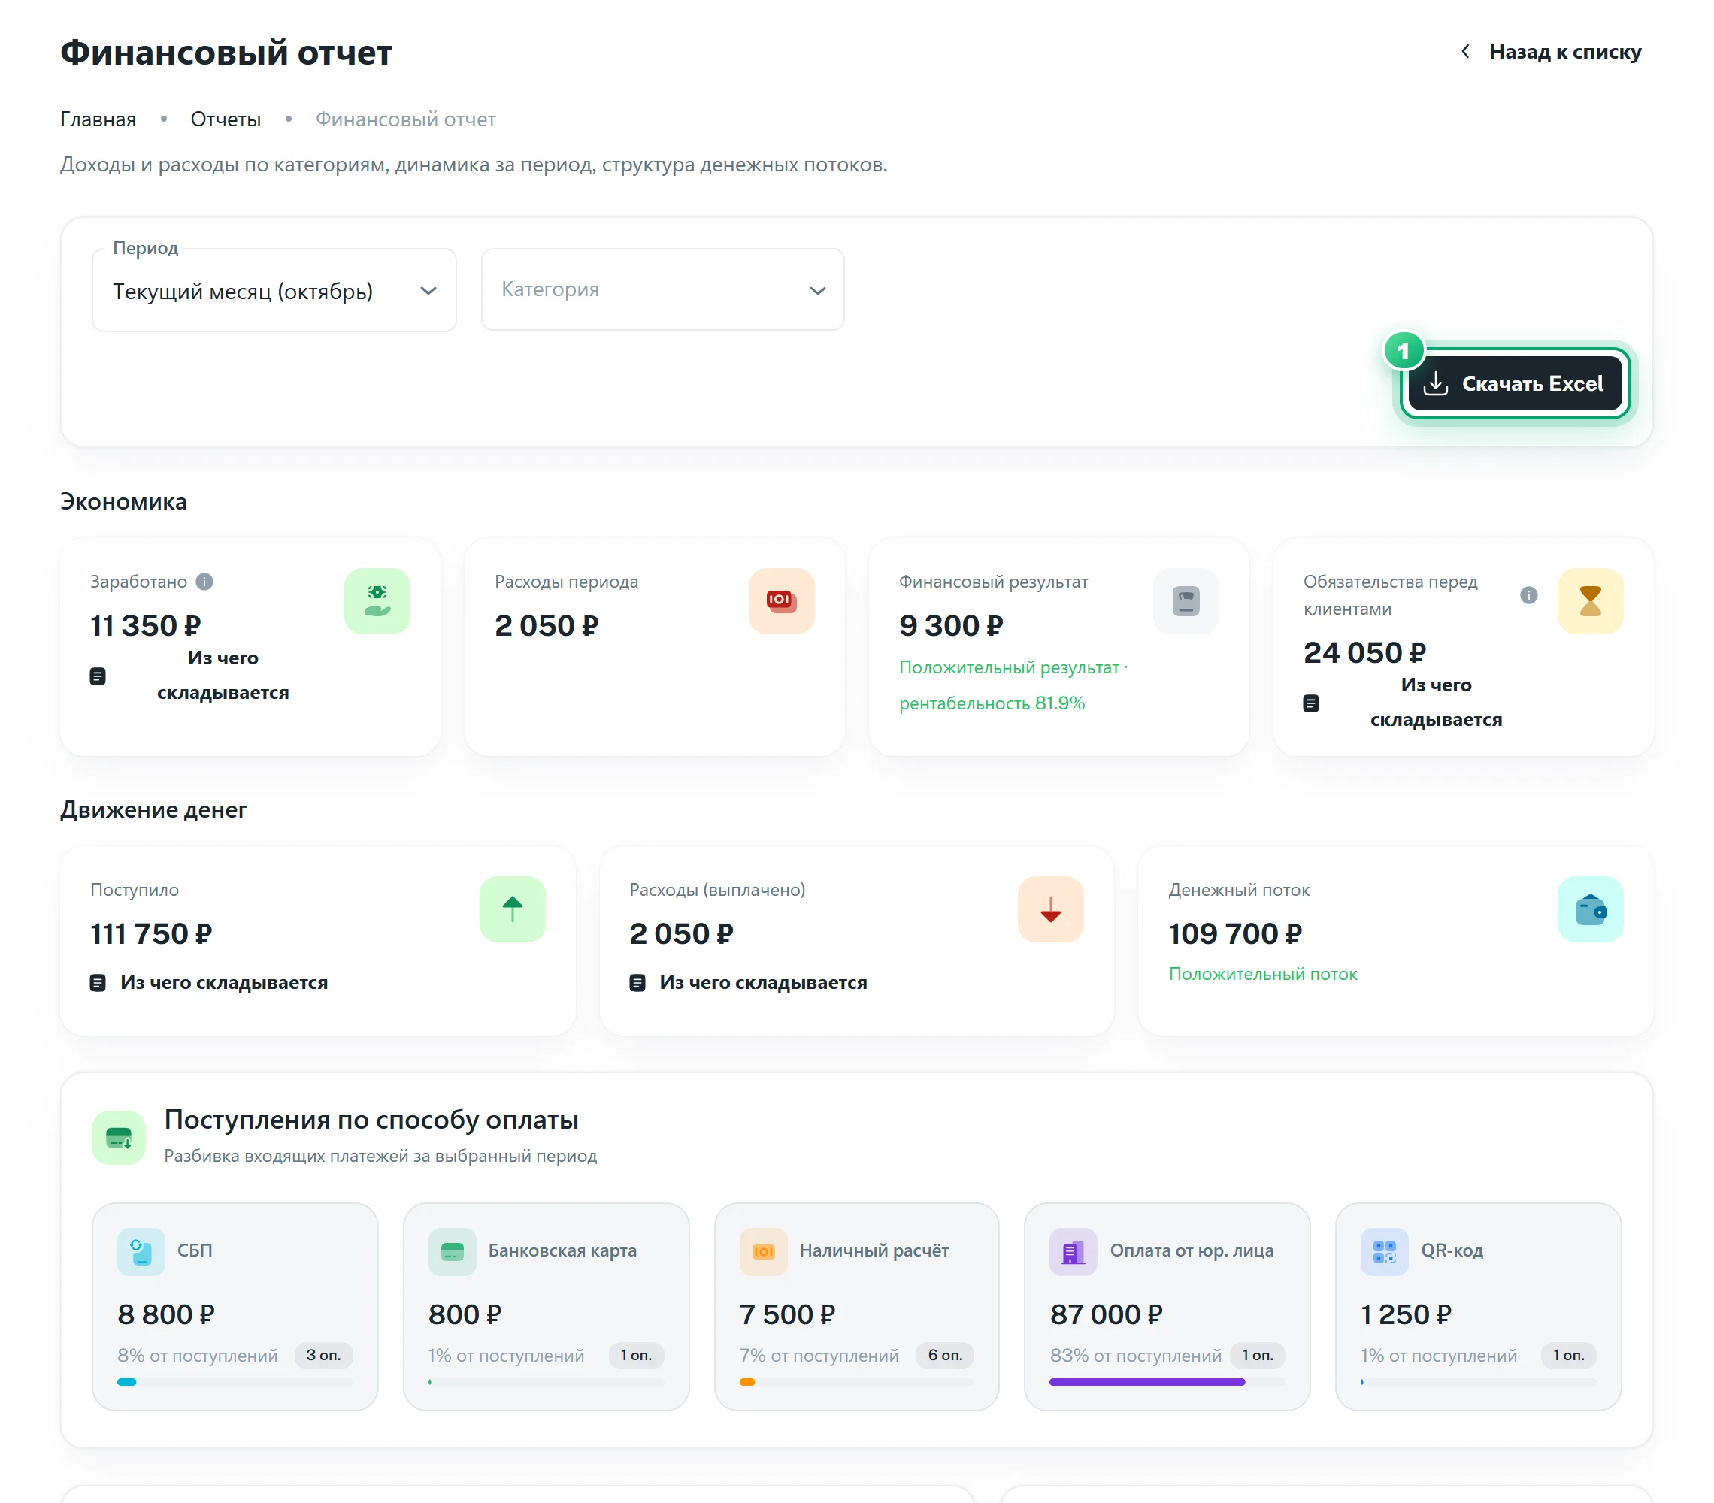This screenshot has height=1503, width=1714.
Task: Click the 109 700 ₽ cash flow value
Action: point(1235,934)
